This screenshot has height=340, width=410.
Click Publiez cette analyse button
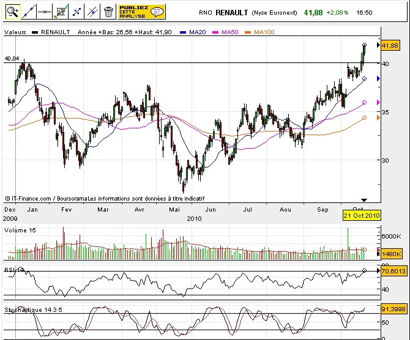[141, 12]
